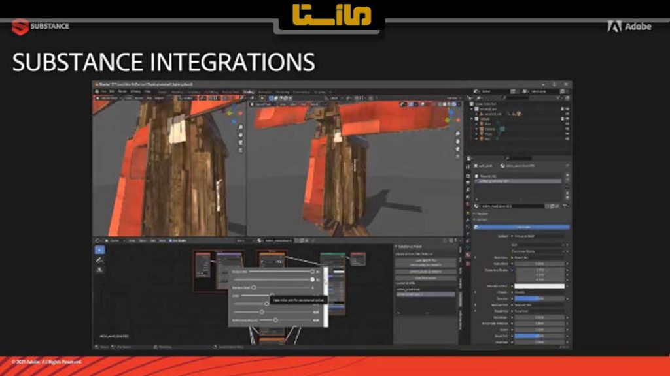This screenshot has width=670, height=376.
Task: Click the fourth button in Substance Panel
Action: [x=425, y=277]
